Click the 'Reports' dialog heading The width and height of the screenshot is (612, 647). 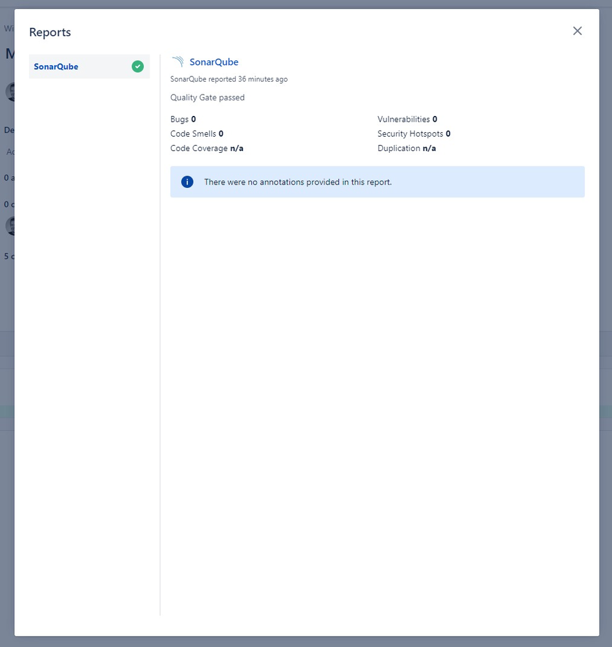click(50, 32)
